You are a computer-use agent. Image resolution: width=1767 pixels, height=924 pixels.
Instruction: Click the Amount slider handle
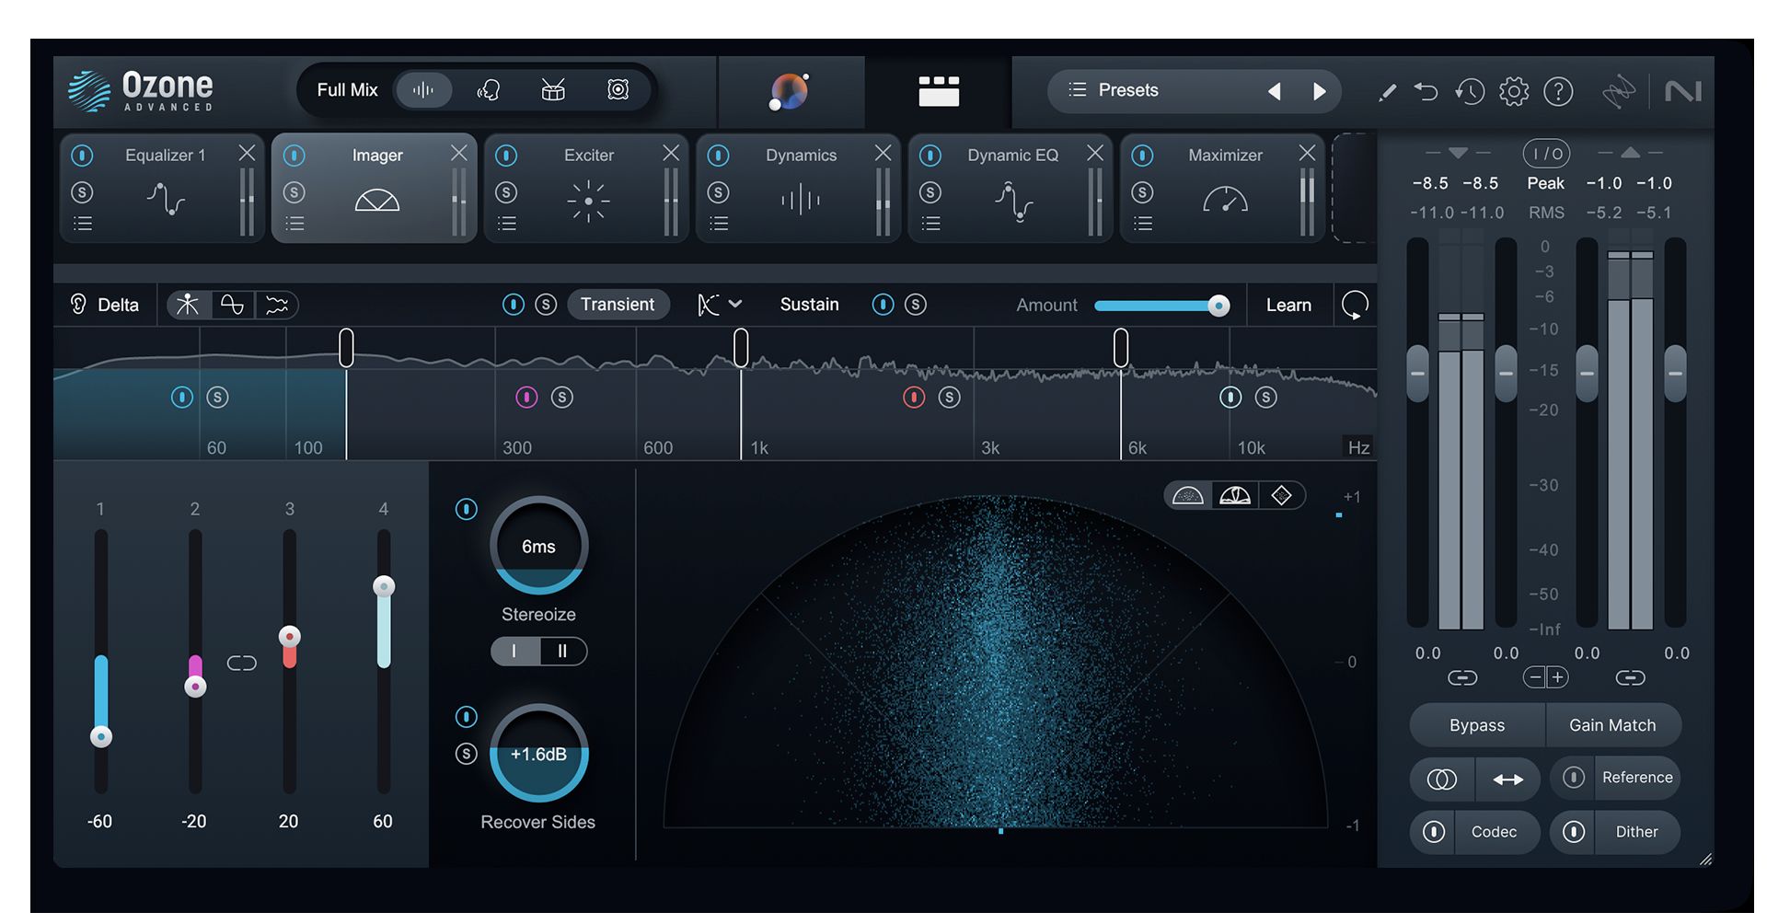1218,306
